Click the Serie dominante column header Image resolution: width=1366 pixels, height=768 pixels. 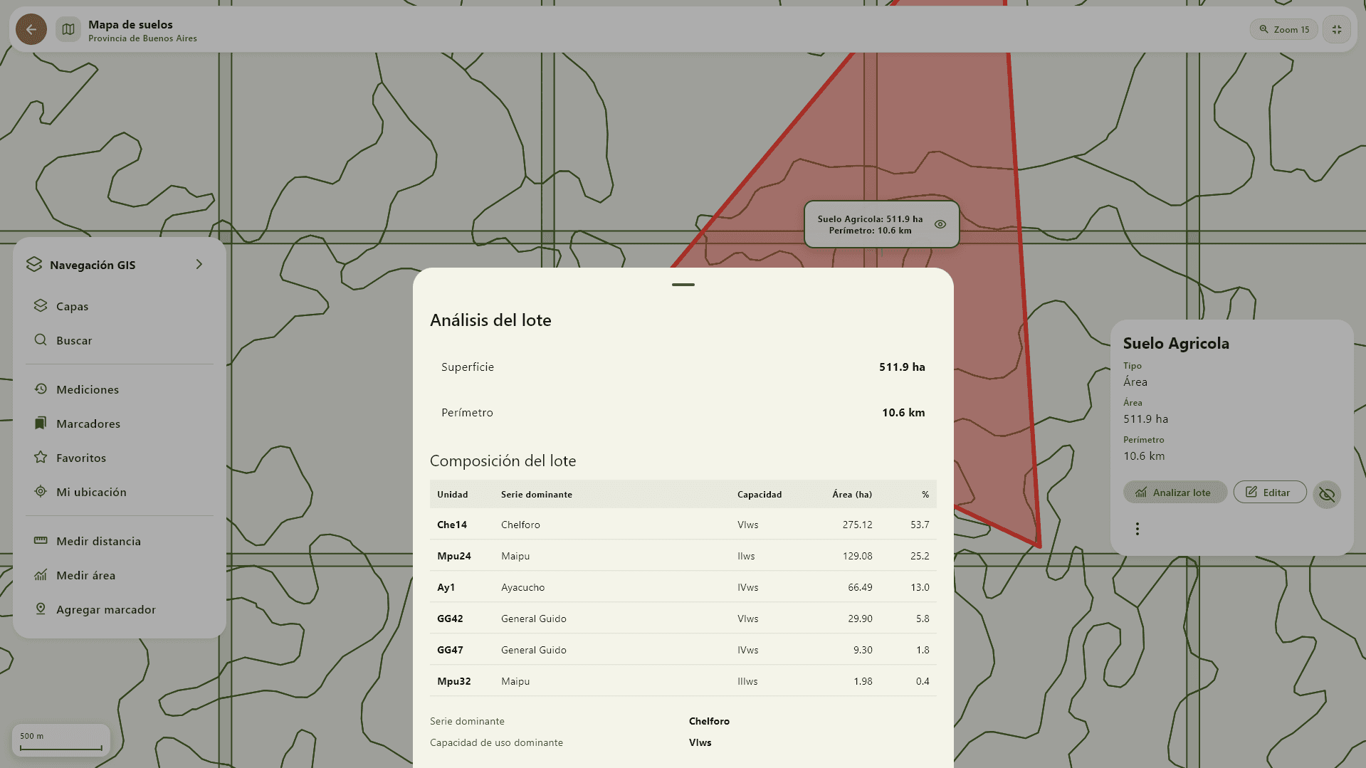coord(537,495)
